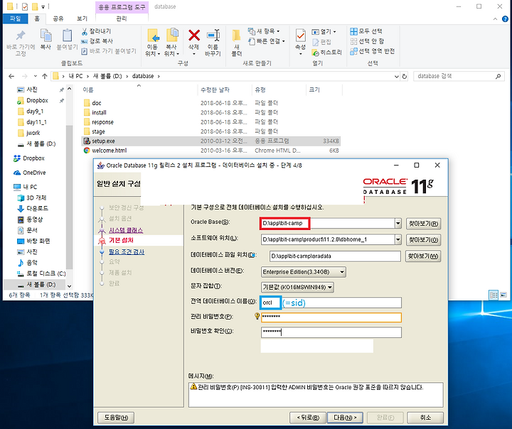Click Select none icon in ribbon
This screenshot has height=429, width=512.
point(353,41)
